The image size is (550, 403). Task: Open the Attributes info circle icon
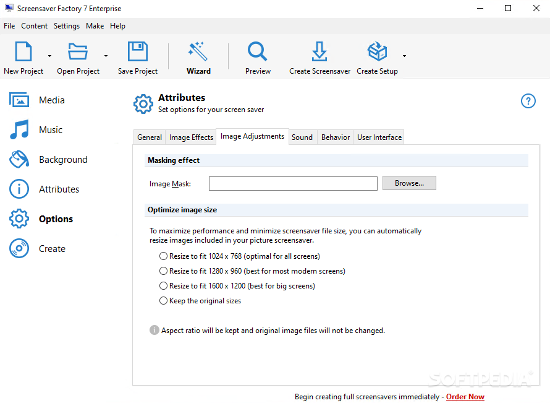point(19,189)
